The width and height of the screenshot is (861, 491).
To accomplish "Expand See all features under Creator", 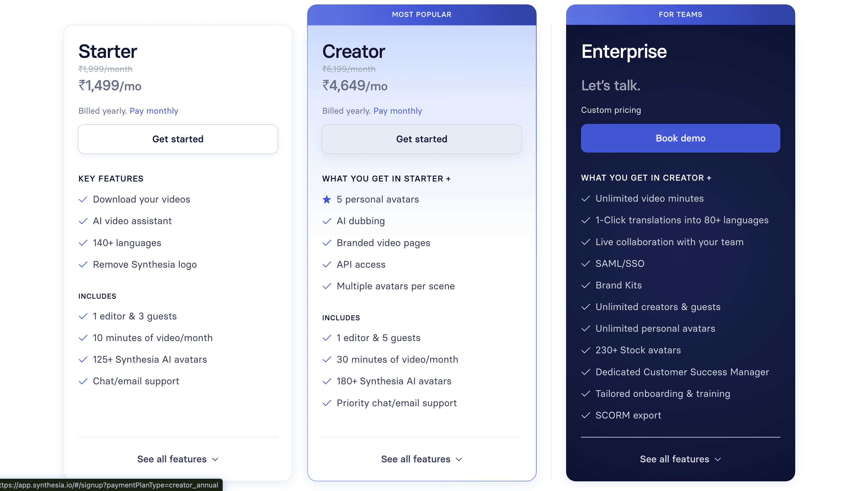I will pyautogui.click(x=421, y=459).
